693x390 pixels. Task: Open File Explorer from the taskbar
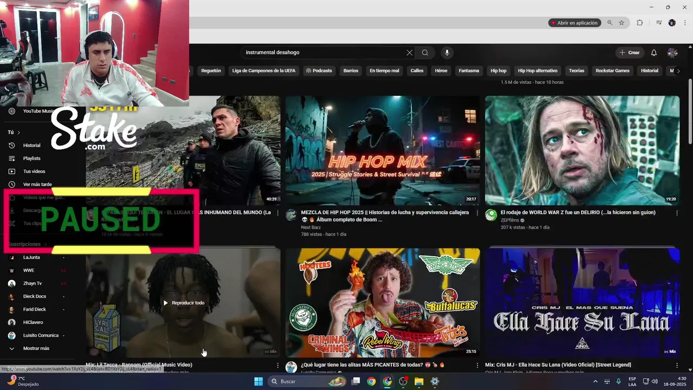point(419,381)
